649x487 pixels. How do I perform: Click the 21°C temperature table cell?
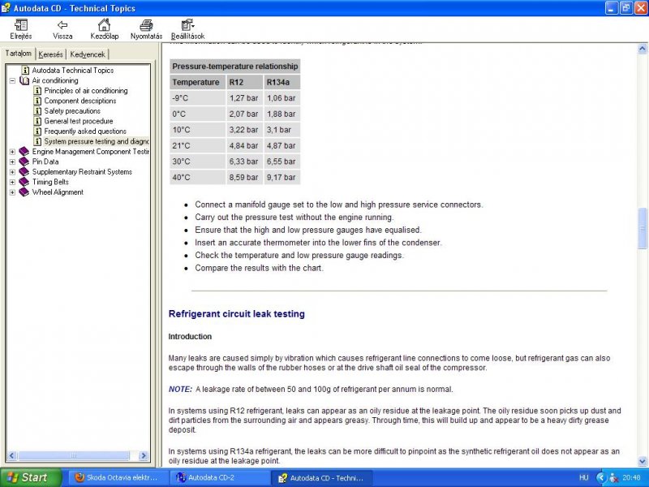pyautogui.click(x=197, y=145)
